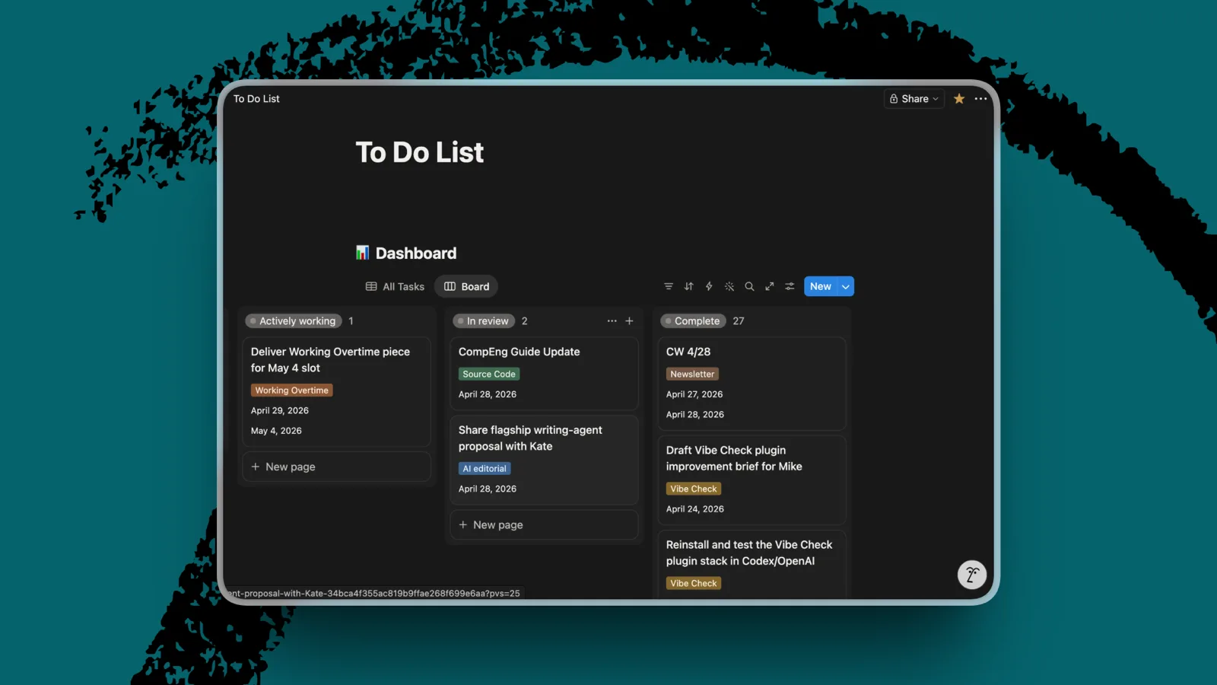Open database search magnifier icon

click(x=749, y=286)
